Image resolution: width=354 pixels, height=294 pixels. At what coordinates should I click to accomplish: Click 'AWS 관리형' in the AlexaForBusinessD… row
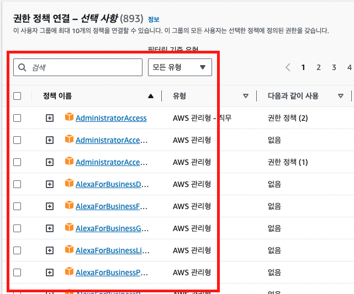click(192, 184)
